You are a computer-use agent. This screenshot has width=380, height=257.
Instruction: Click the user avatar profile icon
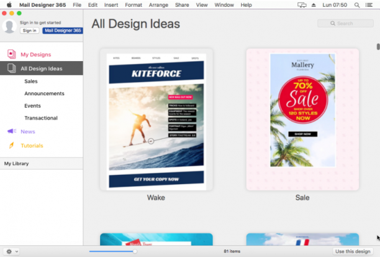(9, 26)
